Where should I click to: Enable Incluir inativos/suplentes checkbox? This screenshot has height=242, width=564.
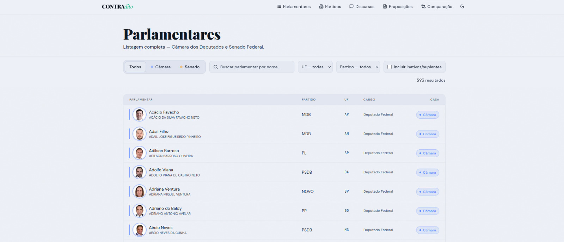point(390,67)
